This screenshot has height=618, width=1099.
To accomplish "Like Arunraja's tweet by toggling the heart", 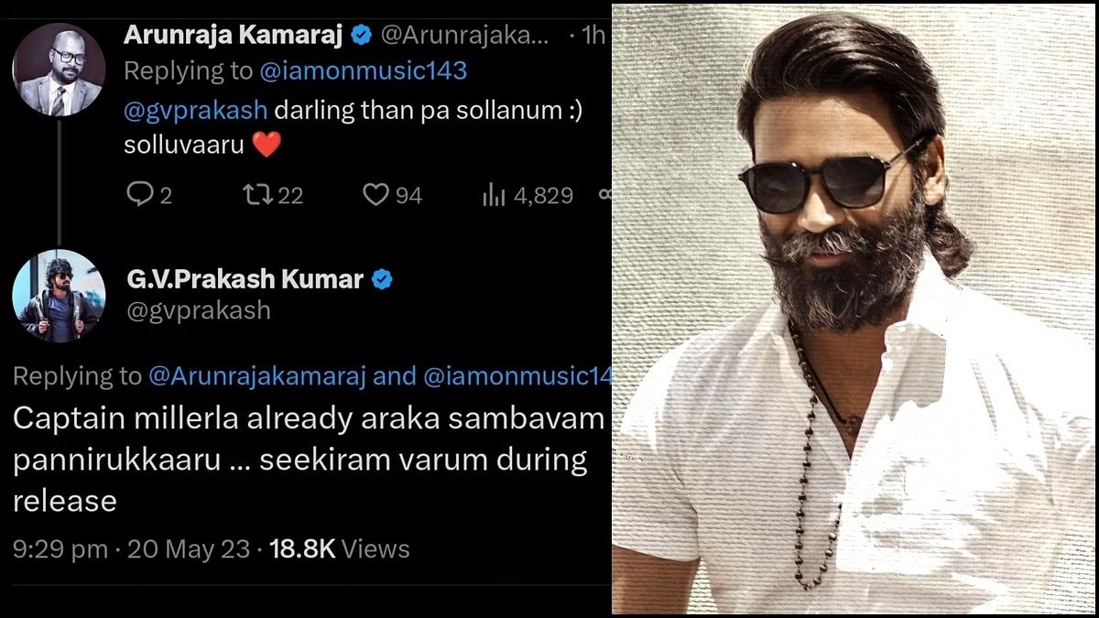I will click(x=377, y=193).
